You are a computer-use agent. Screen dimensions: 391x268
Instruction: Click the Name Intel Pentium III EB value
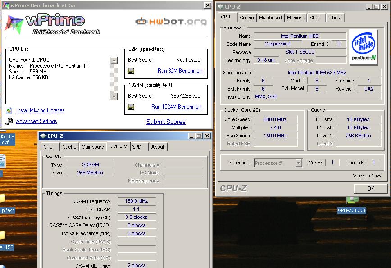click(300, 36)
